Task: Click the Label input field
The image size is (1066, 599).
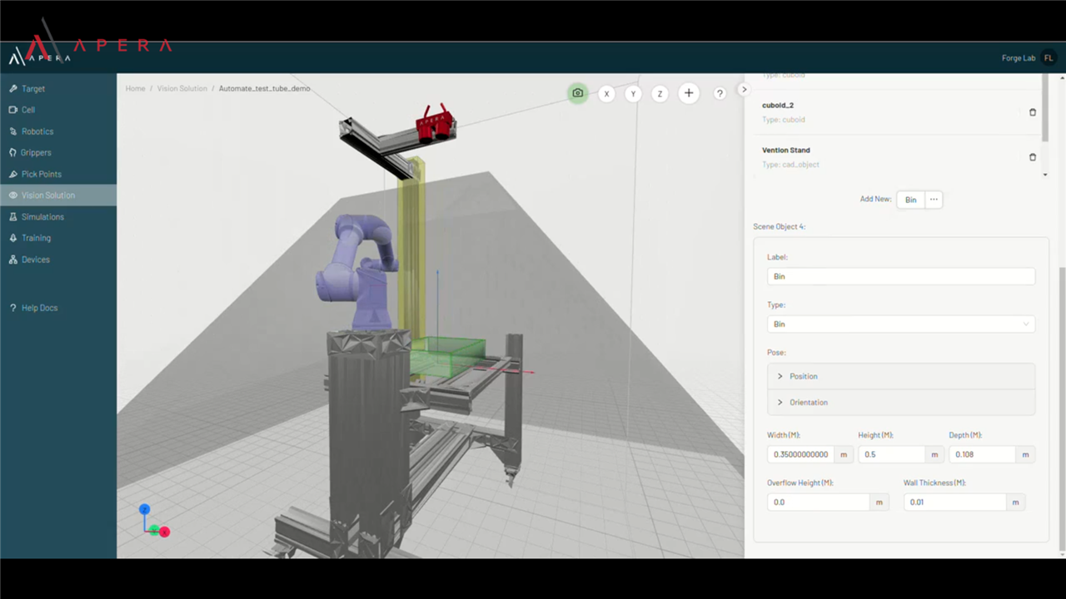Action: 901,276
